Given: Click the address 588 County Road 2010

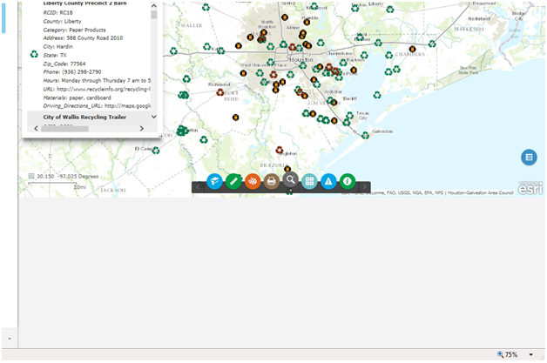Looking at the screenshot, I should tap(95, 37).
